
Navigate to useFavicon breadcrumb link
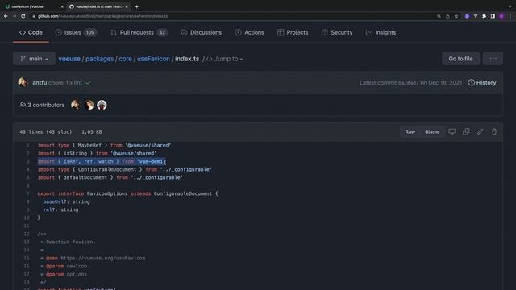coord(153,59)
